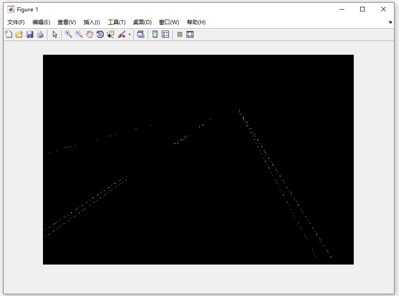Open the 窗口(W) menu
The width and height of the screenshot is (399, 296).
[x=169, y=22]
